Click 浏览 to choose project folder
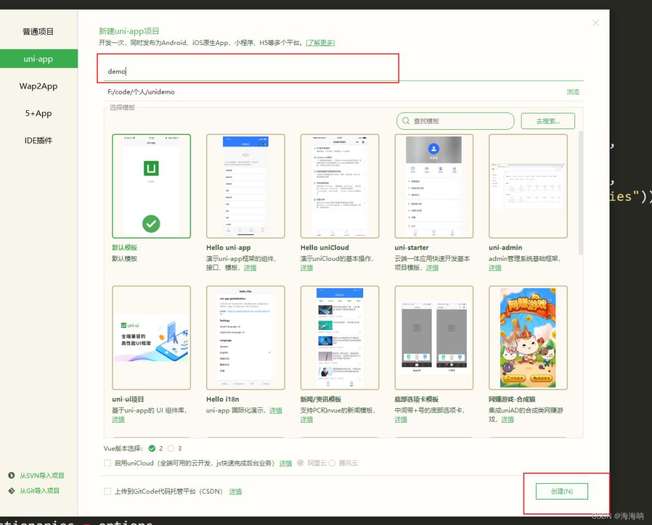This screenshot has width=652, height=525. tap(572, 92)
